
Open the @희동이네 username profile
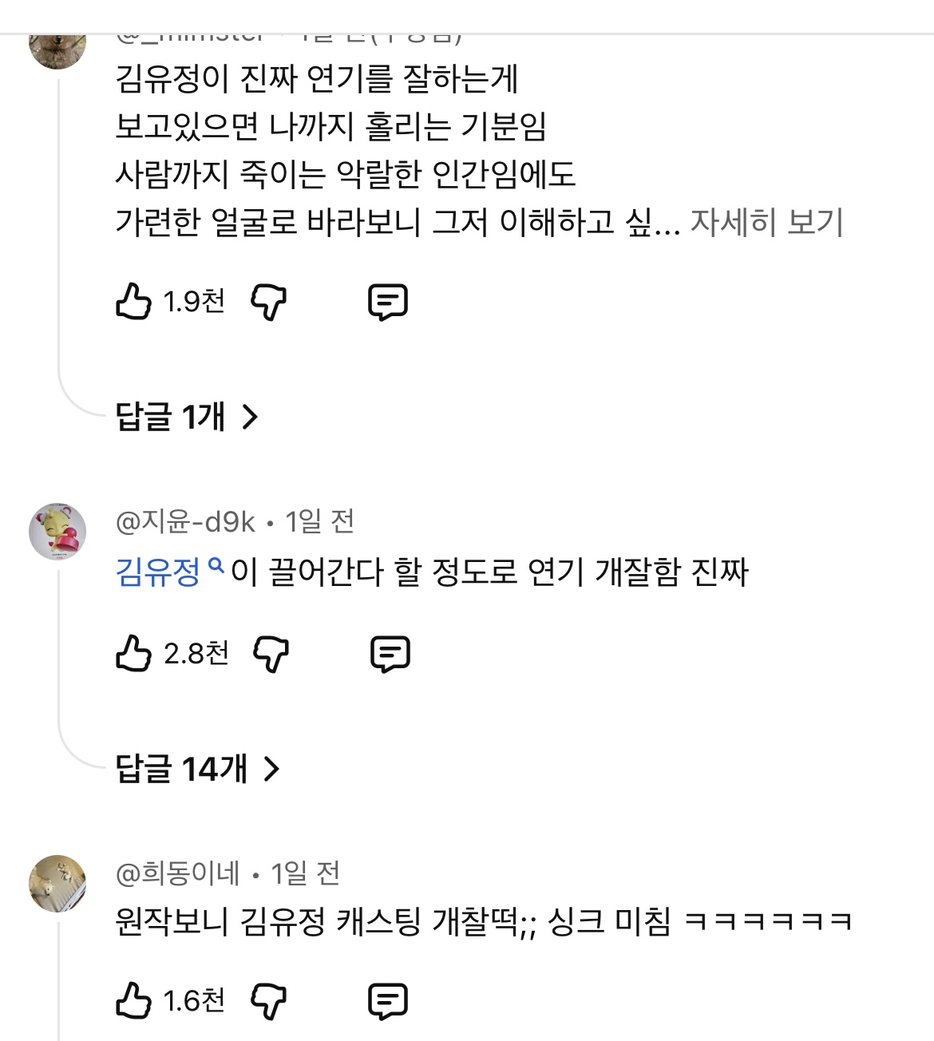click(x=177, y=873)
